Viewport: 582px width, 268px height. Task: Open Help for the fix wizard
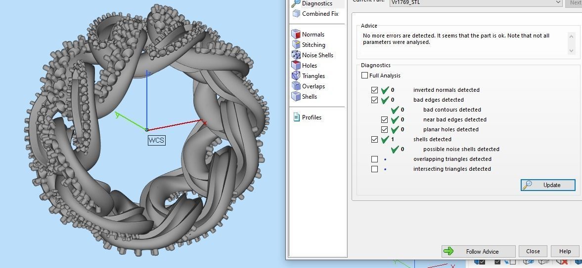pos(565,251)
